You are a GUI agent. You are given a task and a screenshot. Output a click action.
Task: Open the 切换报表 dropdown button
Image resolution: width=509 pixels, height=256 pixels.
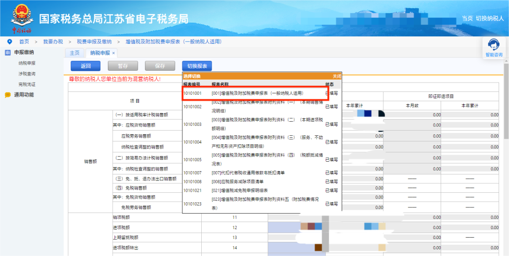tap(197, 66)
